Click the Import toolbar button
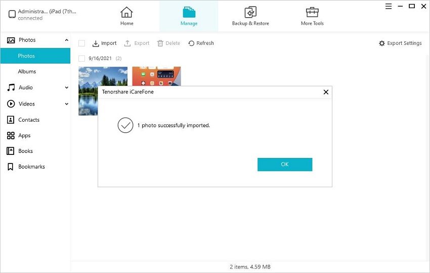This screenshot has height=273, width=430. click(104, 43)
